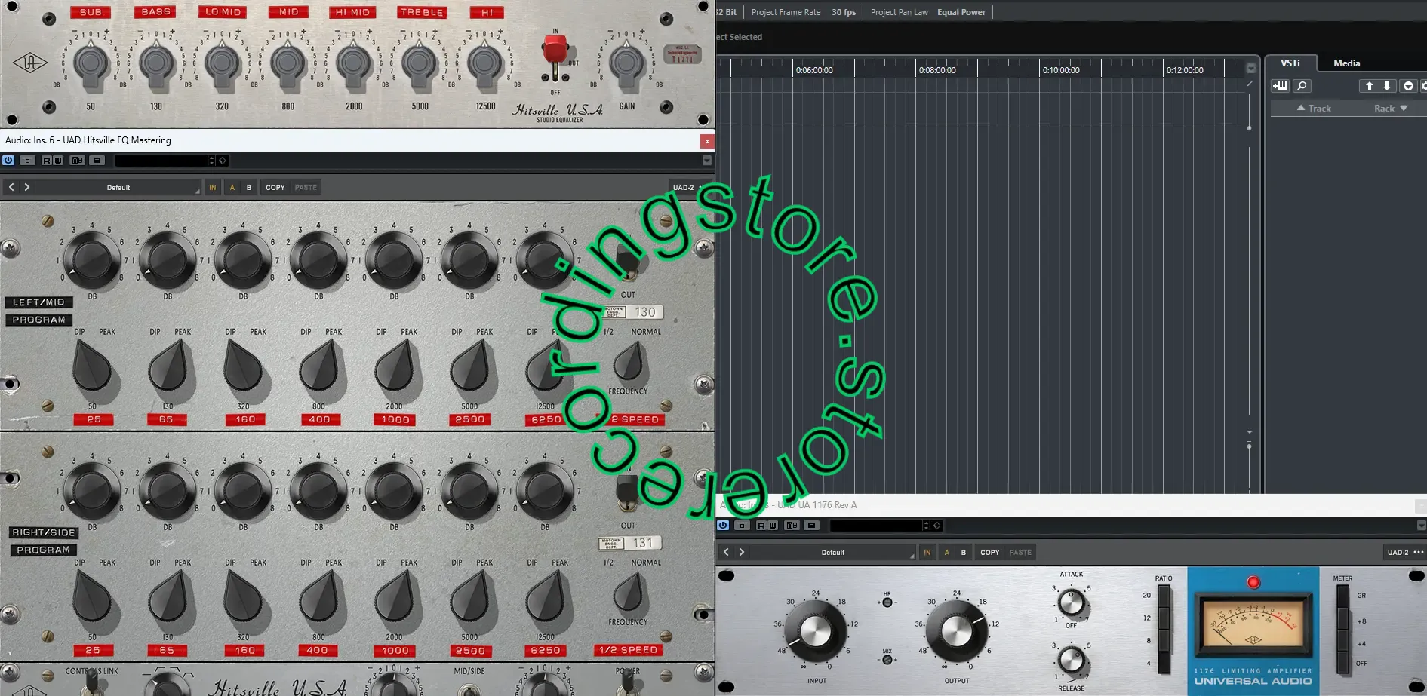Open the Default preset dropdown in Hitsville EQ Mastering
1427x696 pixels.
118,187
